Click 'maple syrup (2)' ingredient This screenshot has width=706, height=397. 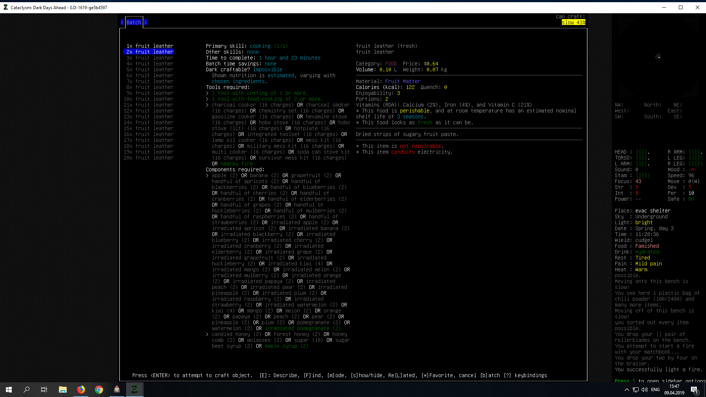(x=286, y=346)
